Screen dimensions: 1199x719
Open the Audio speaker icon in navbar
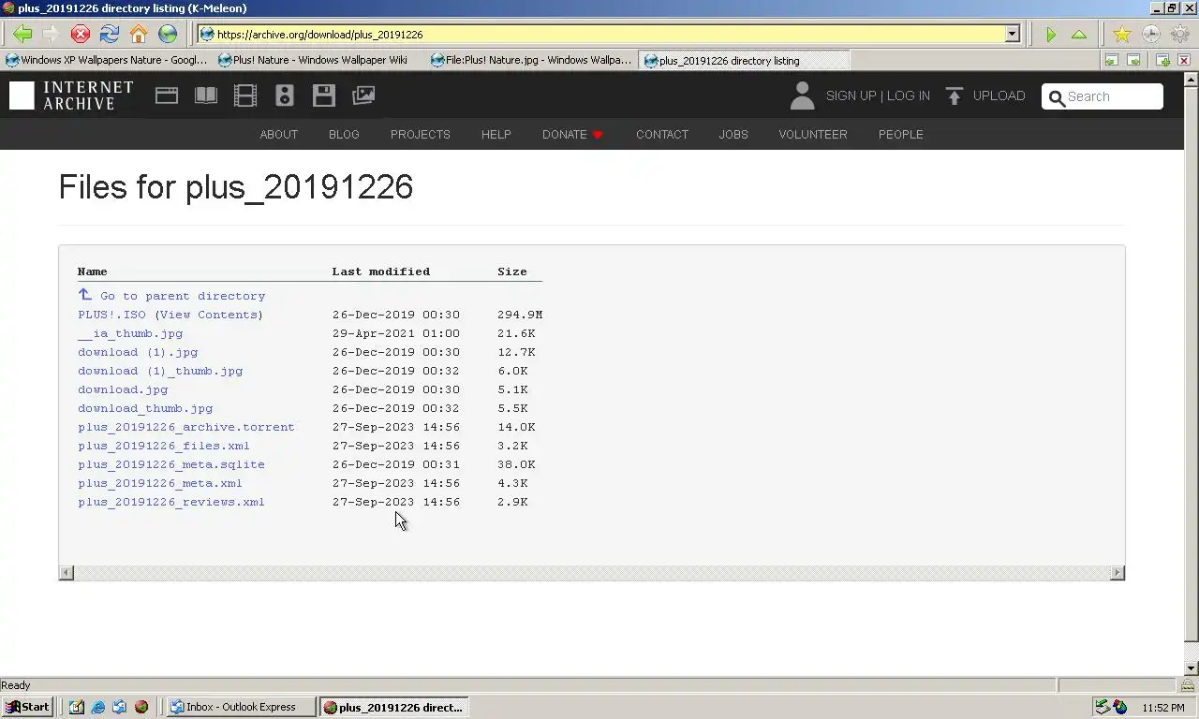(x=285, y=95)
